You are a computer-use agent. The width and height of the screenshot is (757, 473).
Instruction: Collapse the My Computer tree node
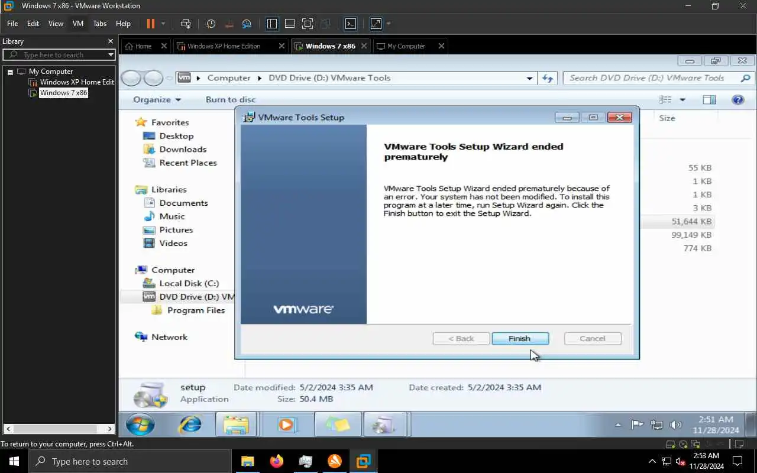pyautogui.click(x=10, y=72)
